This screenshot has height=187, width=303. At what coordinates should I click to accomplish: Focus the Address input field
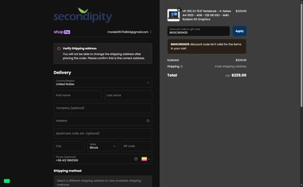pyautogui.click(x=103, y=121)
